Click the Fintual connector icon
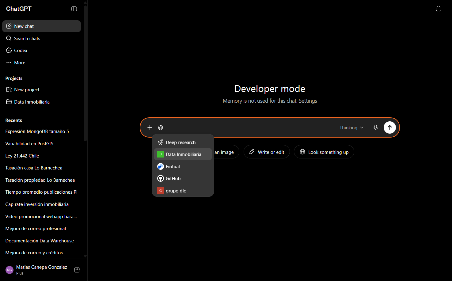The width and height of the screenshot is (452, 281). point(161,166)
